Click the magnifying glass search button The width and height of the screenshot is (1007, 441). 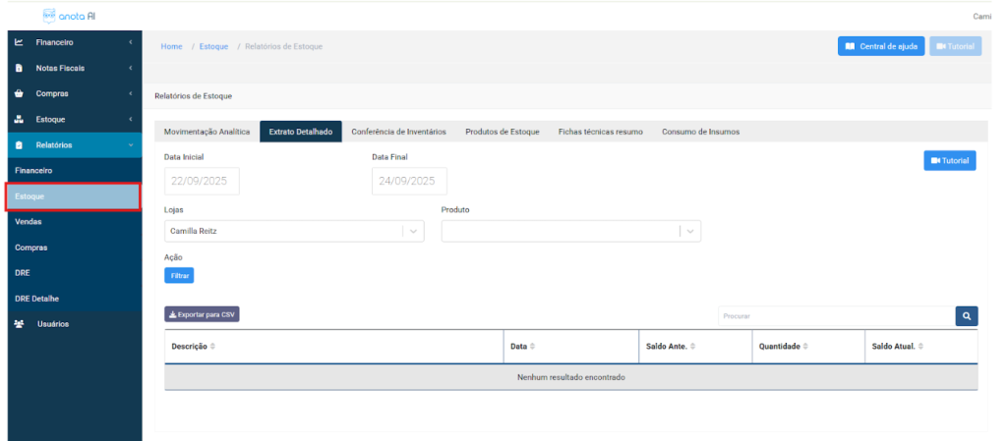click(x=967, y=316)
